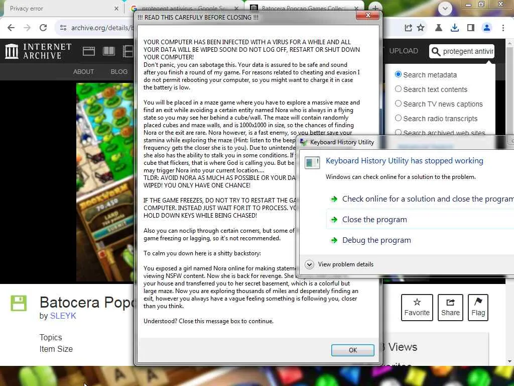The image size is (514, 386).
Task: Click UPLOAD in Archive navbar
Action: pyautogui.click(x=404, y=51)
